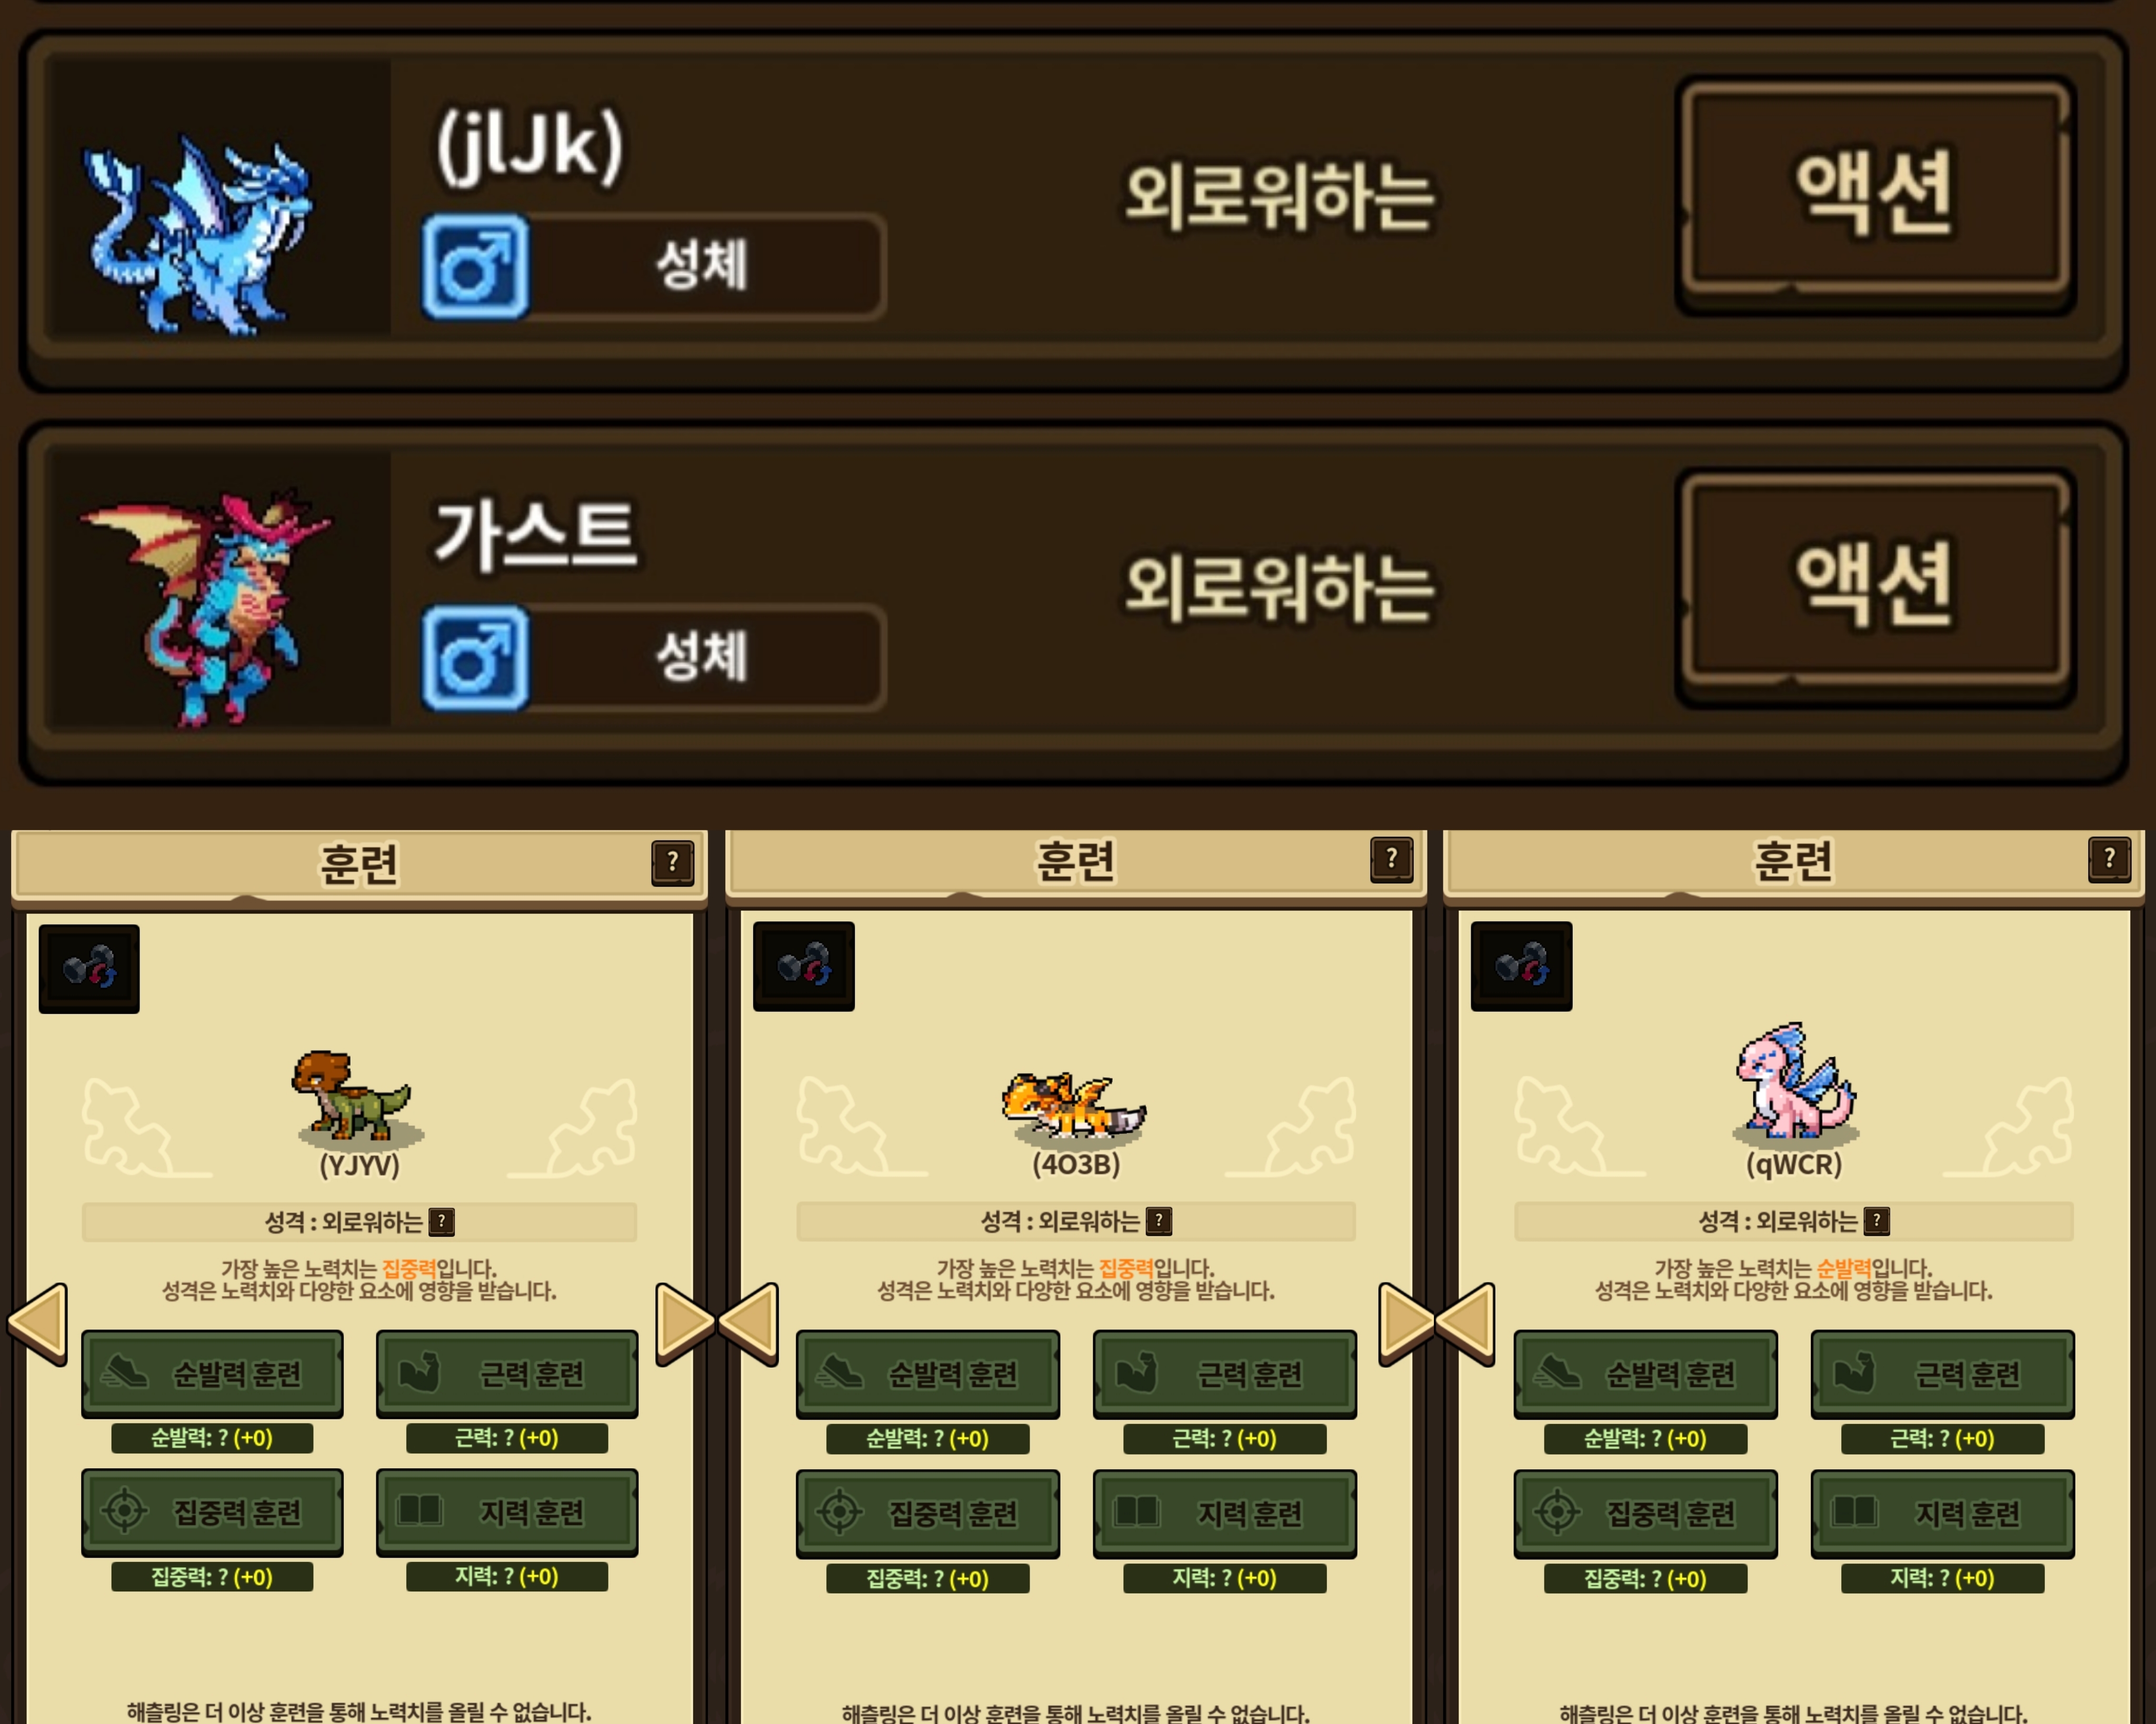The height and width of the screenshot is (1724, 2156).
Task: Click dumbbell reset icon in (YJYV) panel
Action: point(89,968)
